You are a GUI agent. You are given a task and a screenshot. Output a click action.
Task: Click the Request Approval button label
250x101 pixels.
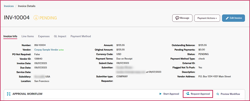click(x=200, y=94)
